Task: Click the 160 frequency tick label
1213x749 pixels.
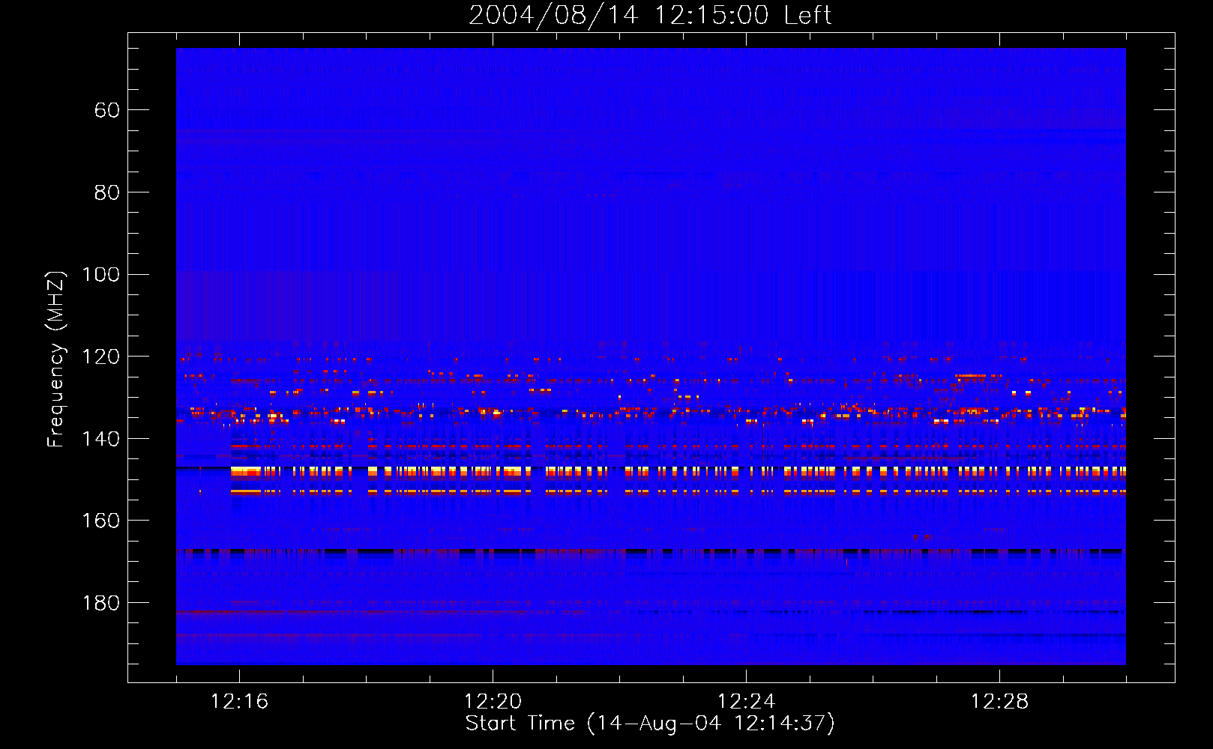Action: (100, 521)
